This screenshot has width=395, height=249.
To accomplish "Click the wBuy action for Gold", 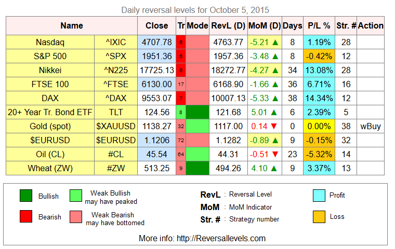I will click(x=370, y=126).
